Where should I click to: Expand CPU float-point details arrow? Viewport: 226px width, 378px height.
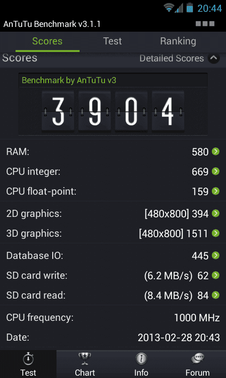pyautogui.click(x=216, y=191)
